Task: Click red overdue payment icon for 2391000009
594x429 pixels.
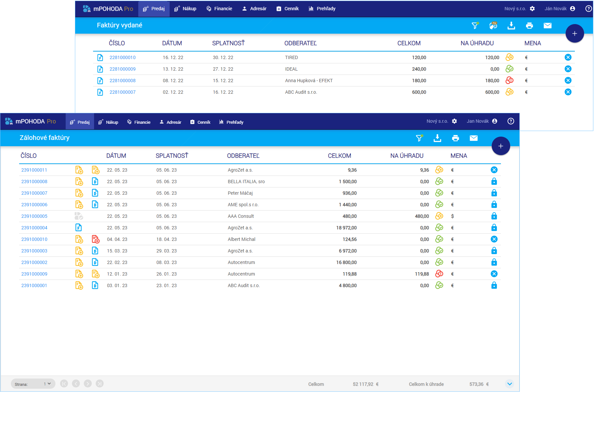Action: (x=439, y=274)
